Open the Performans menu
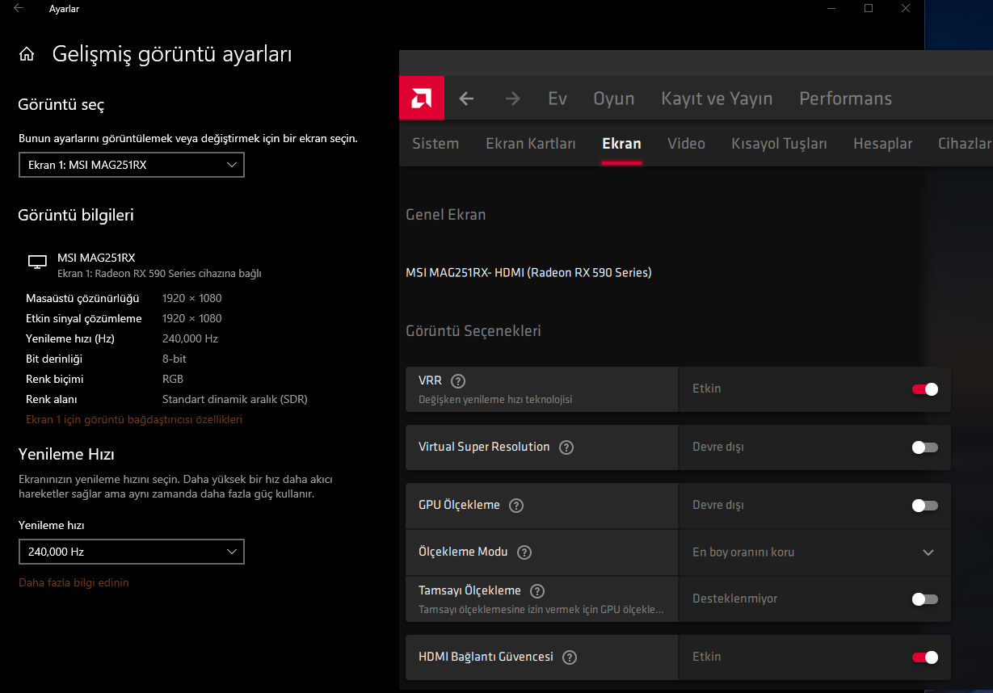Viewport: 993px width, 693px height. pos(845,99)
